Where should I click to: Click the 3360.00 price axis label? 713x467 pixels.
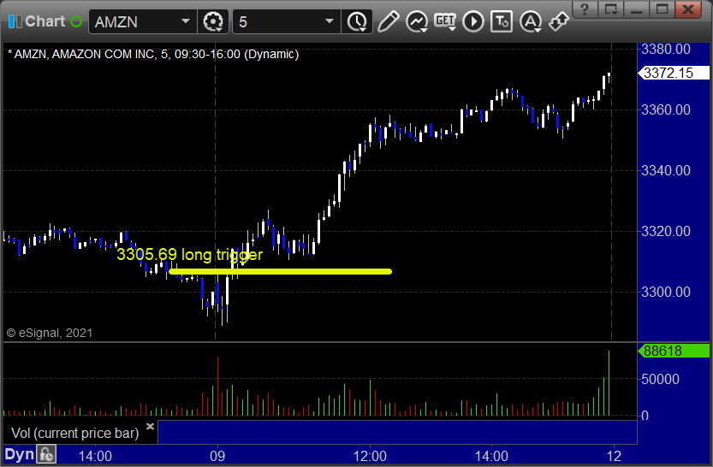point(666,109)
